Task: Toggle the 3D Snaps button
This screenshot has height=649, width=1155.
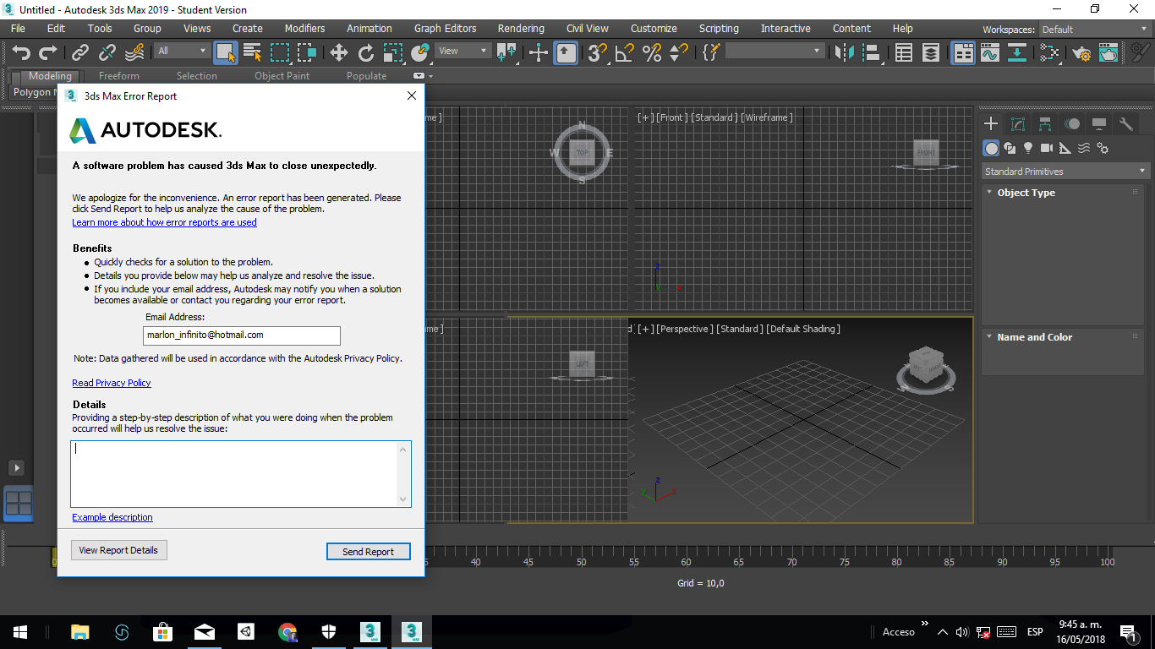Action: coord(598,53)
